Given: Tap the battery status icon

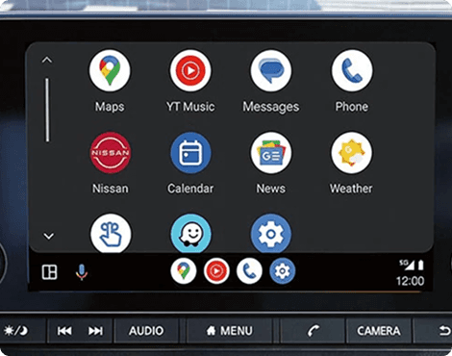Looking at the screenshot, I should (x=421, y=265).
